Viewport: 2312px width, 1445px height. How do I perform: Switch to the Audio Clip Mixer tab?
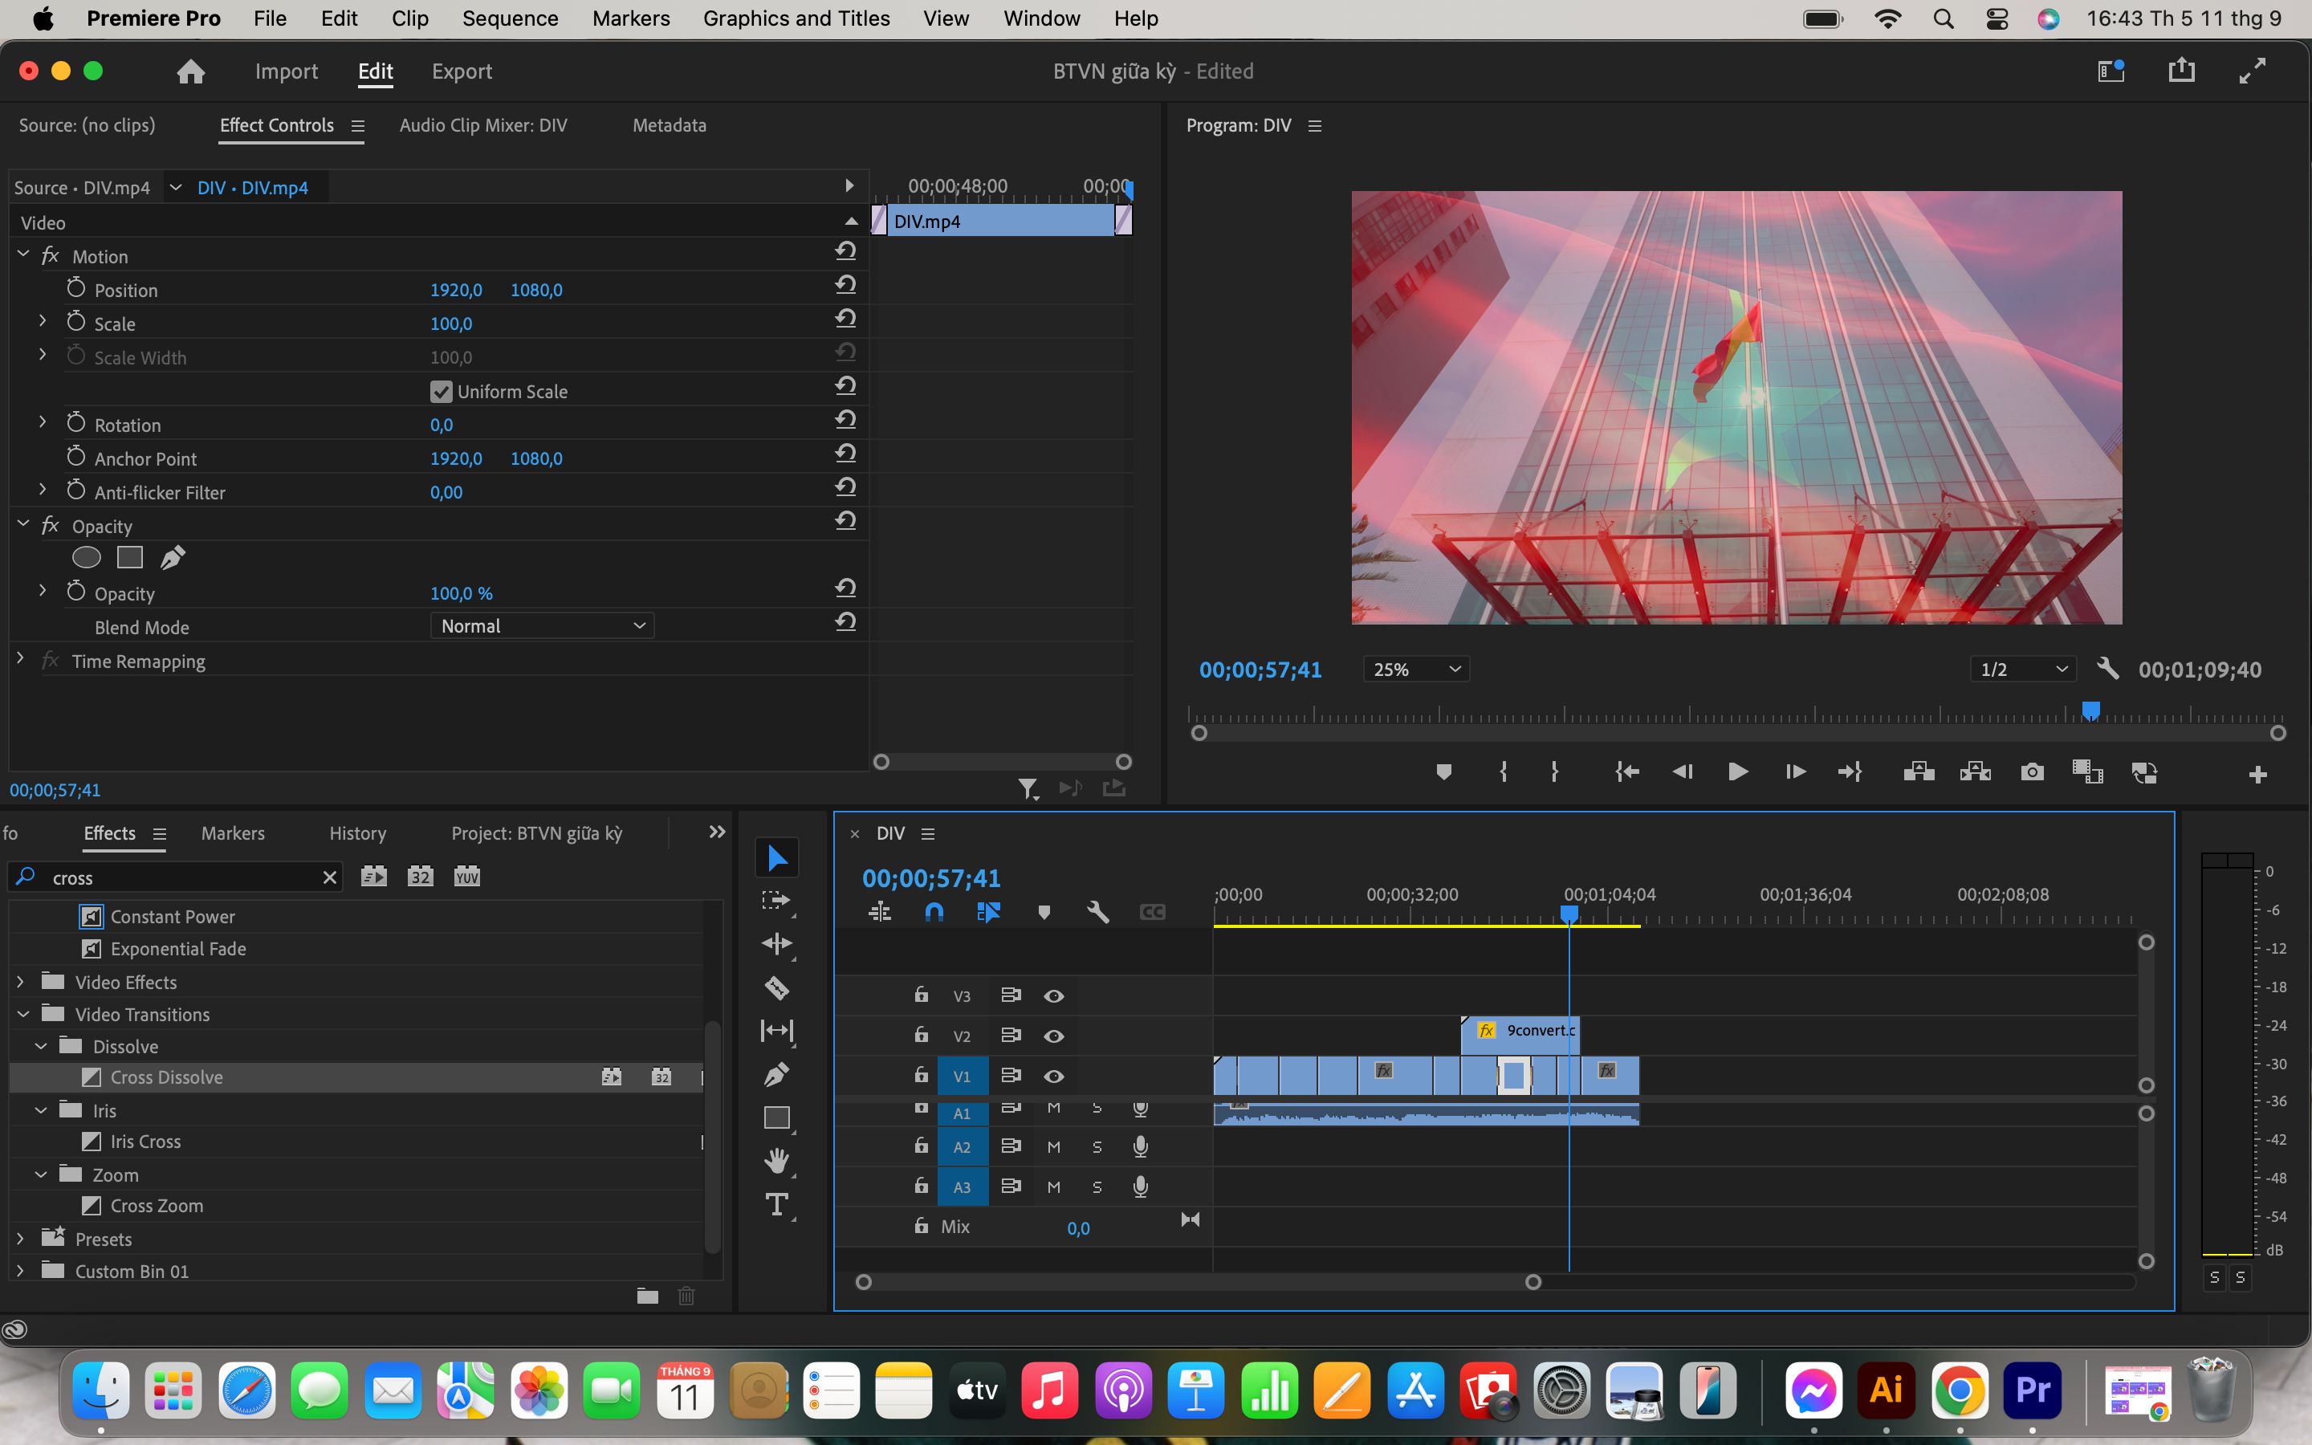[x=482, y=125]
